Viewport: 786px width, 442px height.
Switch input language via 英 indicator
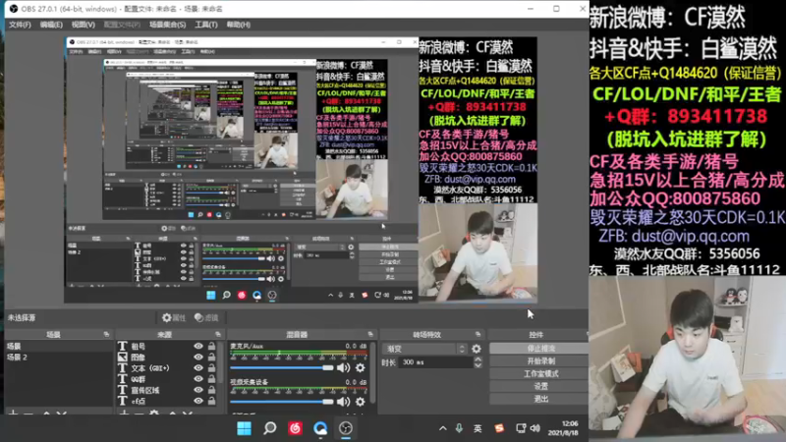click(477, 428)
